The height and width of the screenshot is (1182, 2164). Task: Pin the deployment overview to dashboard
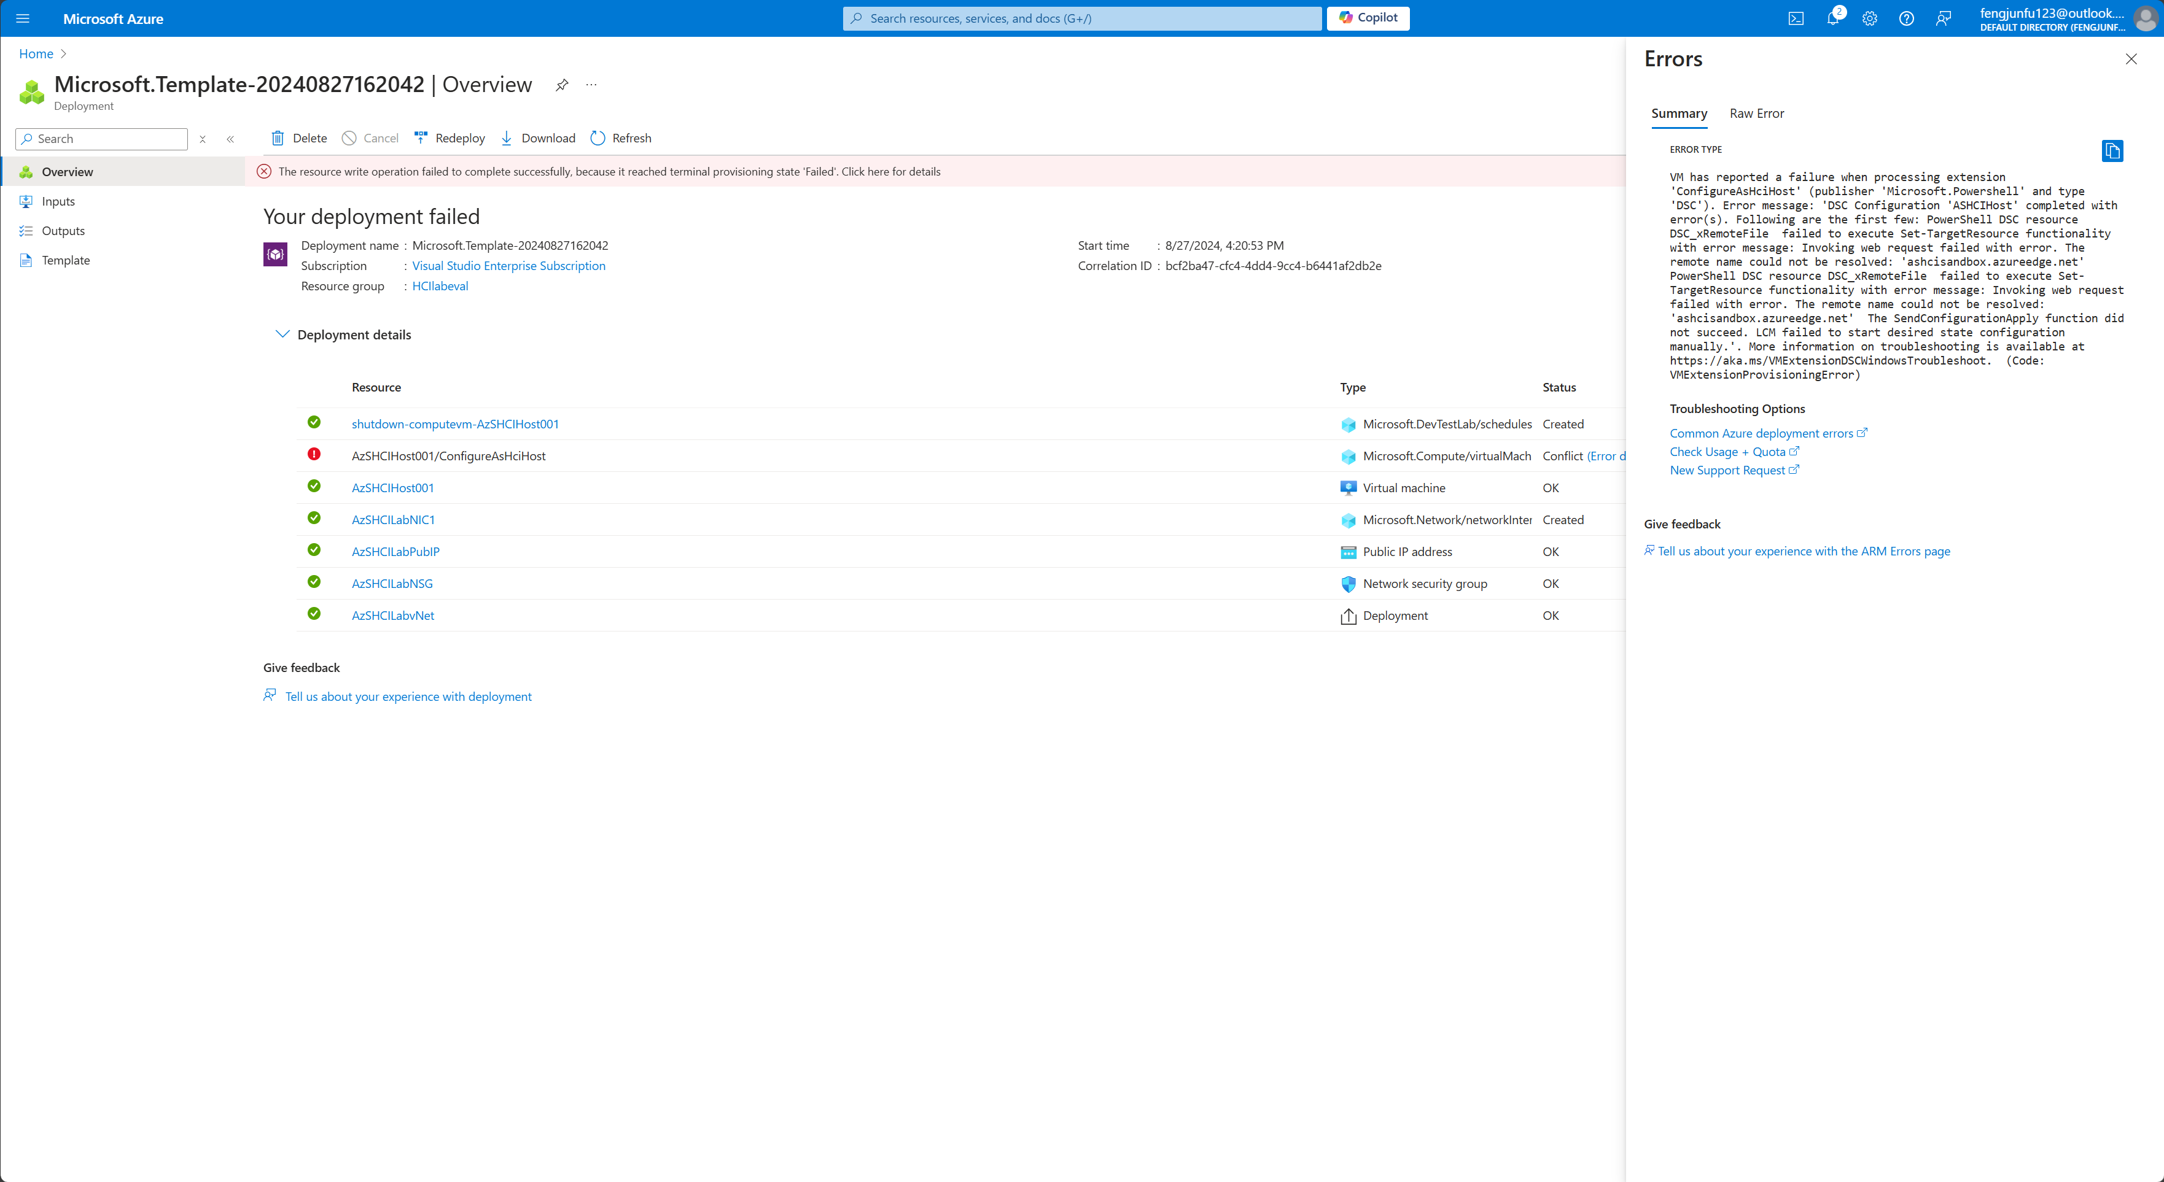click(562, 85)
